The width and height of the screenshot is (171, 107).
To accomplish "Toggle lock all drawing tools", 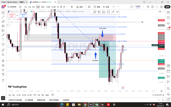I will [x=3, y=70].
